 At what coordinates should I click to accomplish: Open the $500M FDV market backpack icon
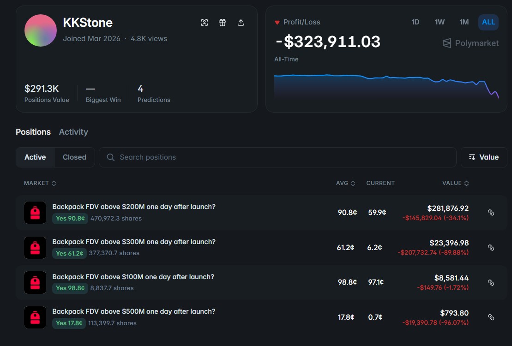[x=35, y=317]
